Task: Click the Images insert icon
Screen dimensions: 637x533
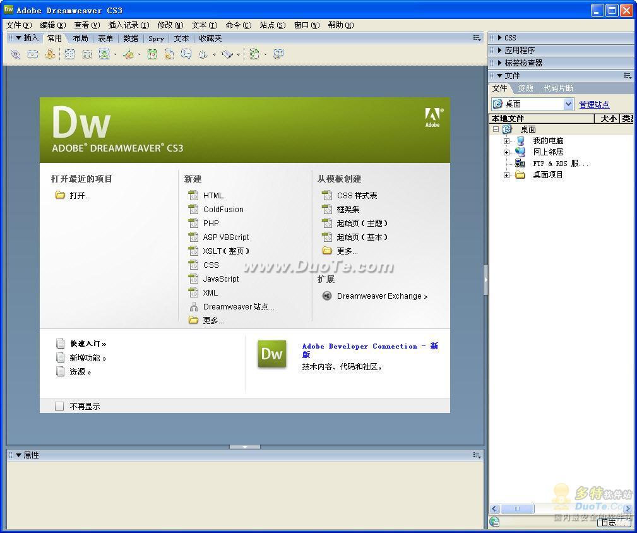Action: pos(104,54)
